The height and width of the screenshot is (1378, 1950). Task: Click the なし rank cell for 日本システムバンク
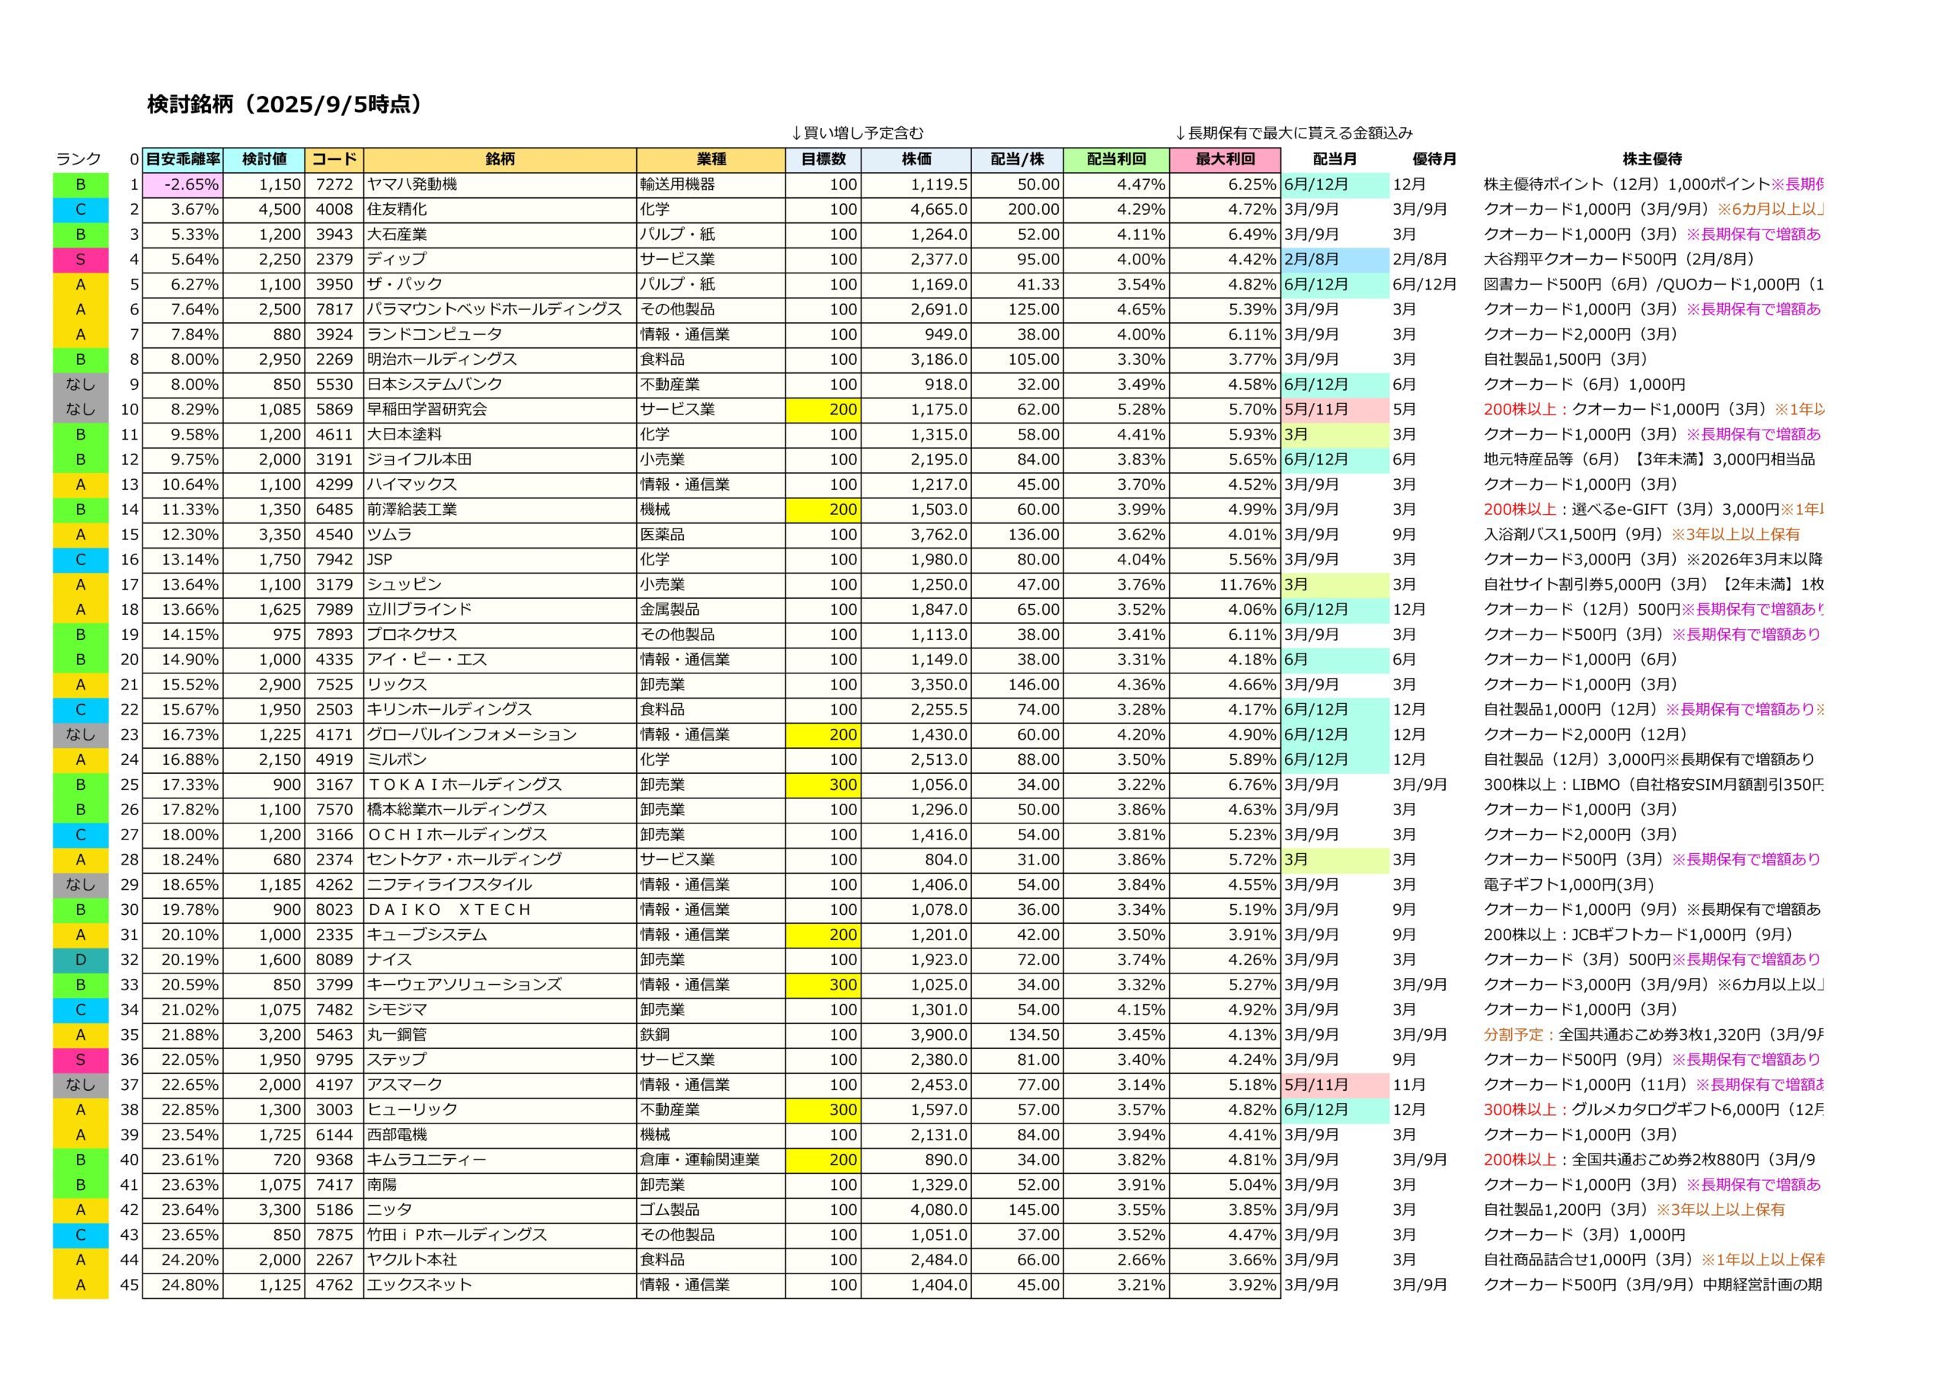81,385
